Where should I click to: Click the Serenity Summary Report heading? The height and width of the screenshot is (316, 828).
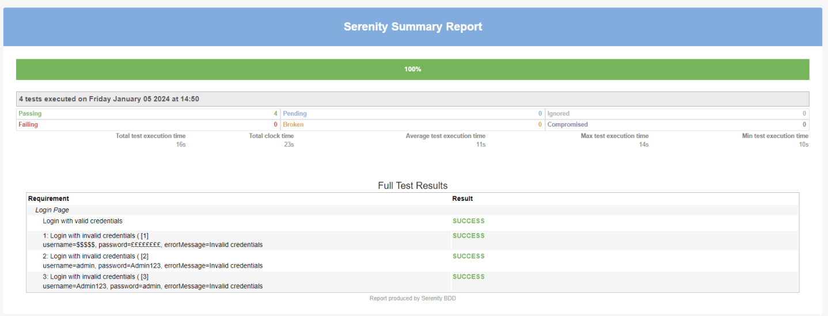click(413, 26)
